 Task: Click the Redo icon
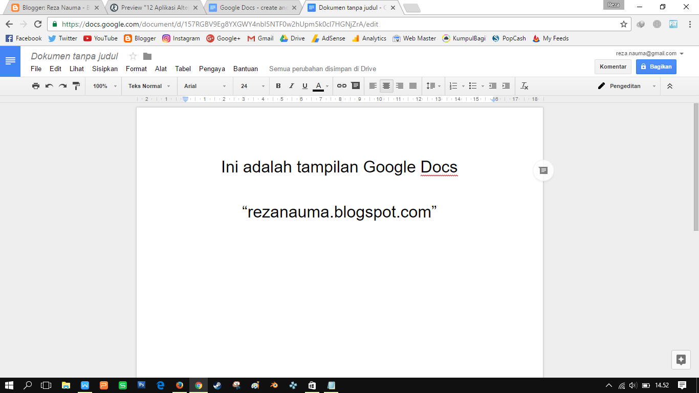click(62, 85)
